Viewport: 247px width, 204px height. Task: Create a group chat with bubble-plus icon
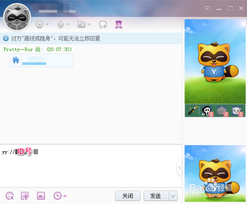coord(103,25)
